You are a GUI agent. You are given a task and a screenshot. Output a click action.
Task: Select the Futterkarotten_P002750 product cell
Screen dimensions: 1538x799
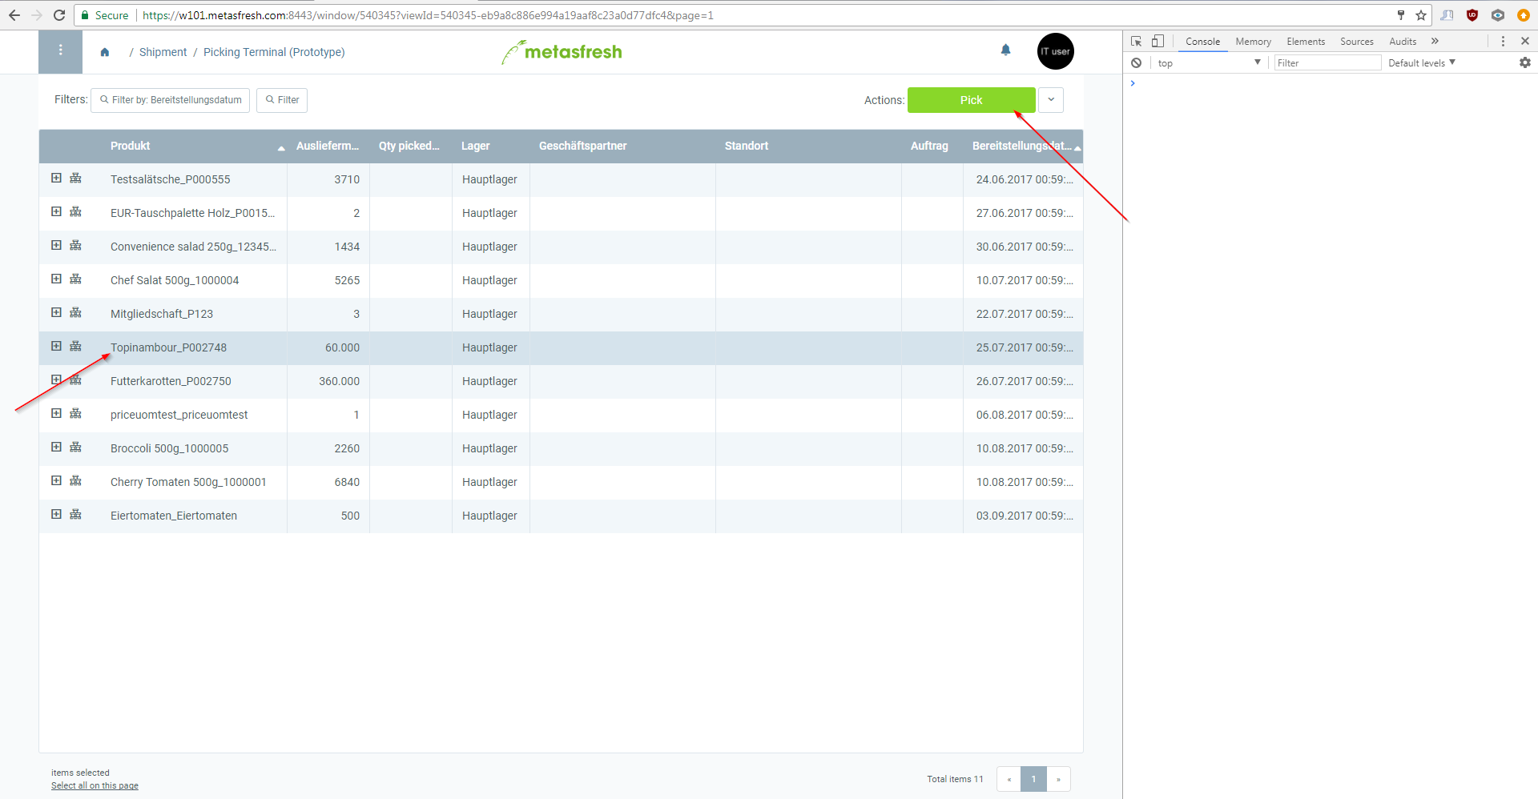point(195,381)
